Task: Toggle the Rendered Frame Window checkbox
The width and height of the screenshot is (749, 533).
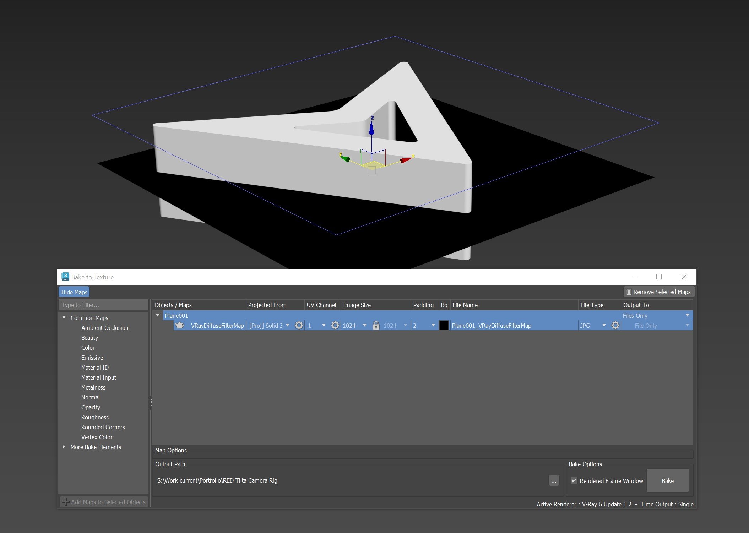Action: 574,480
